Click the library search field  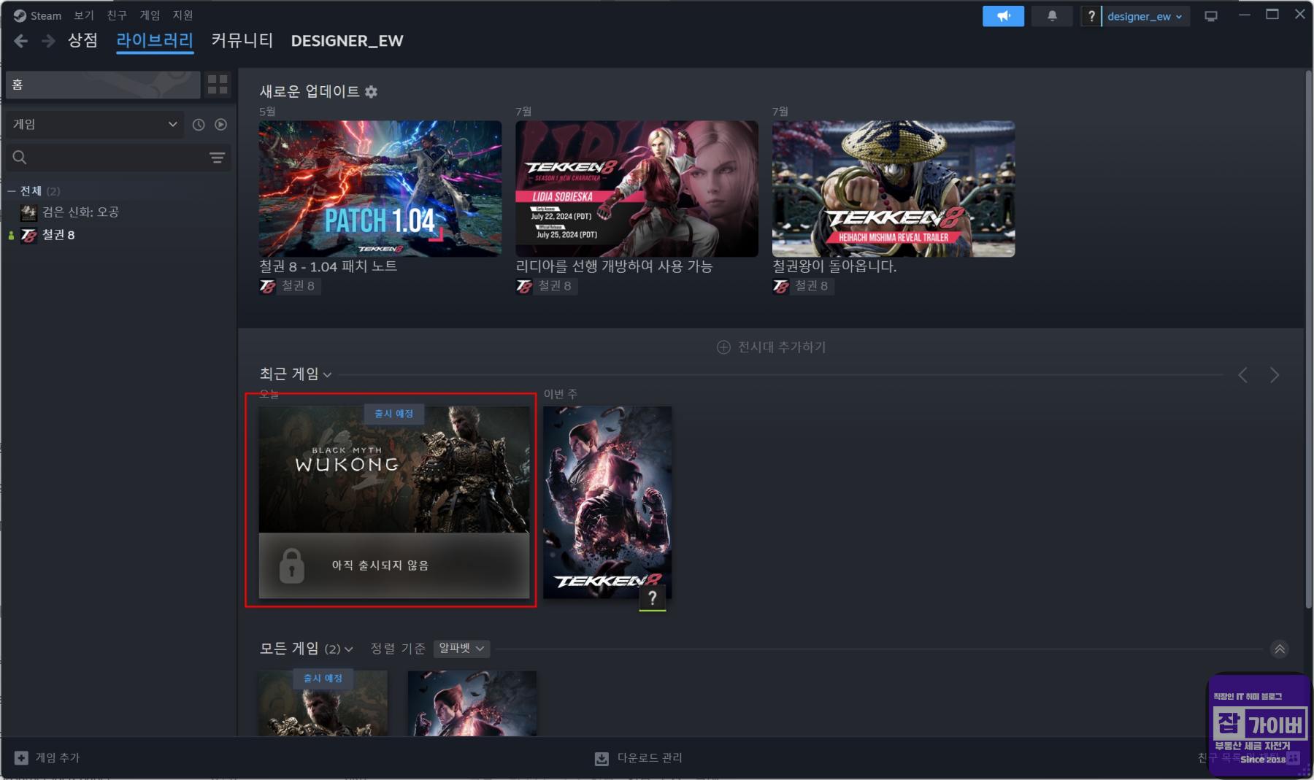tap(117, 158)
